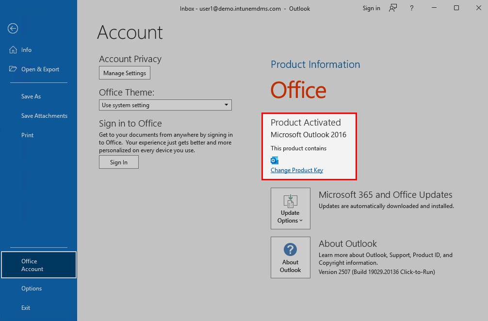Click the 'Account Privacy' heading

point(130,59)
